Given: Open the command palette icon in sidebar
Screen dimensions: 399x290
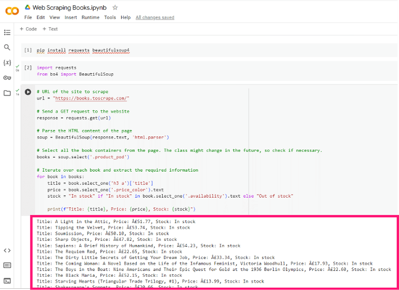Looking at the screenshot, I should 7,265.
